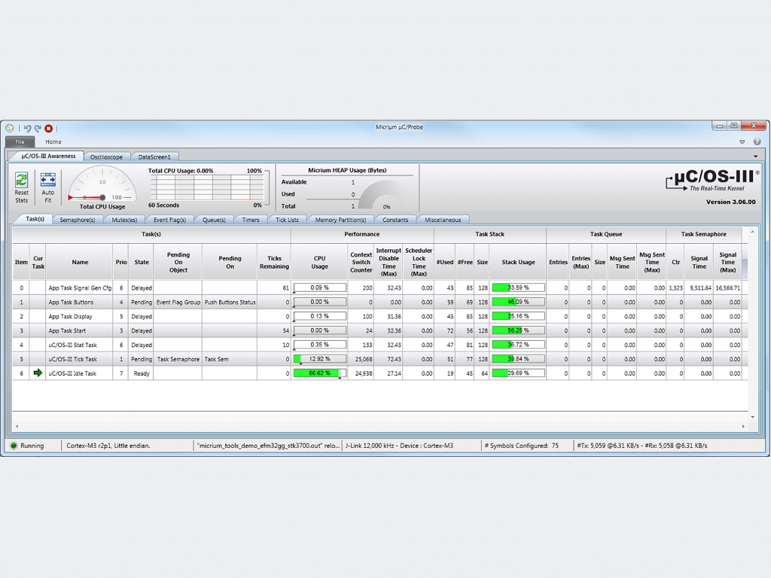This screenshot has height=578, width=771.
Task: Click the horizontal scroll right arrow
Action: tap(743, 426)
